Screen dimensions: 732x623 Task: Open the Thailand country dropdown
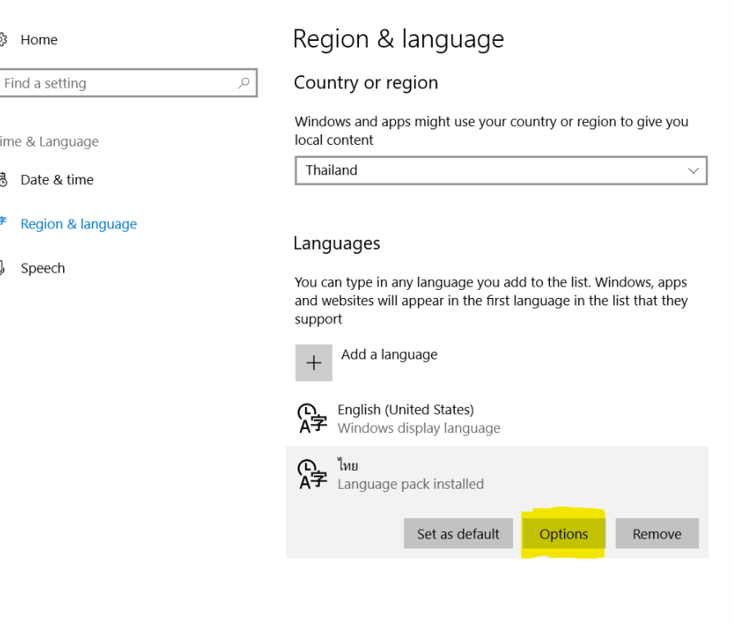[x=501, y=170]
